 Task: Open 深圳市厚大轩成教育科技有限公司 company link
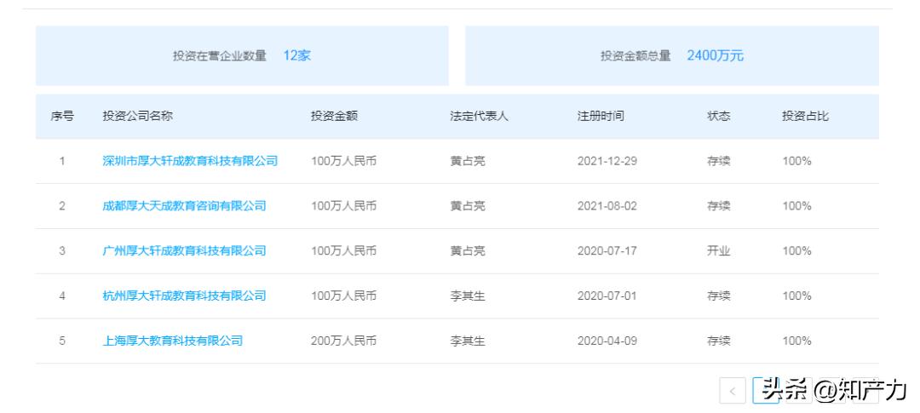190,161
